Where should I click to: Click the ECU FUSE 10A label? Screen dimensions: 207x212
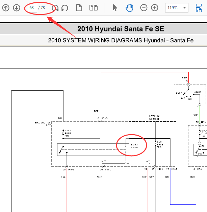pos(160,144)
